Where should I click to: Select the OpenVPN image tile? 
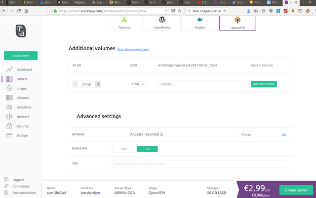[x=237, y=23]
